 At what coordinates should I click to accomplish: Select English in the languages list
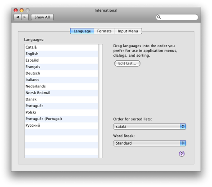point(62,54)
